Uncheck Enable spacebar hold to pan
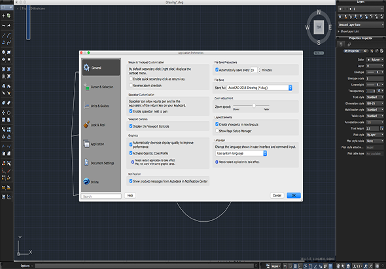This screenshot has height=269, width=386. [x=131, y=111]
